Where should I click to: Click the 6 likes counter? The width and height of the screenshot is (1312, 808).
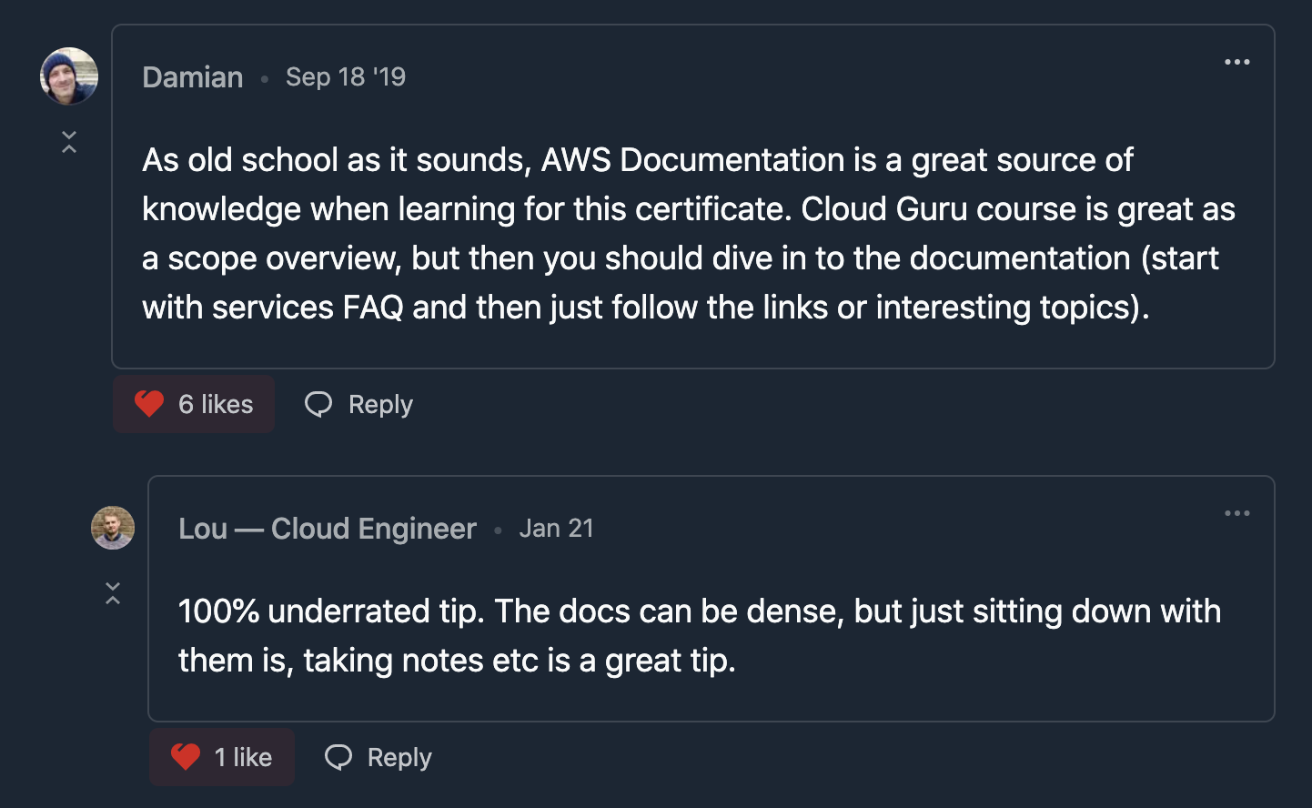click(215, 403)
